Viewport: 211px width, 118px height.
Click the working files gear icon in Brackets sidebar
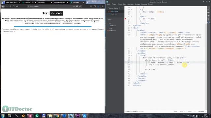pos(120,8)
